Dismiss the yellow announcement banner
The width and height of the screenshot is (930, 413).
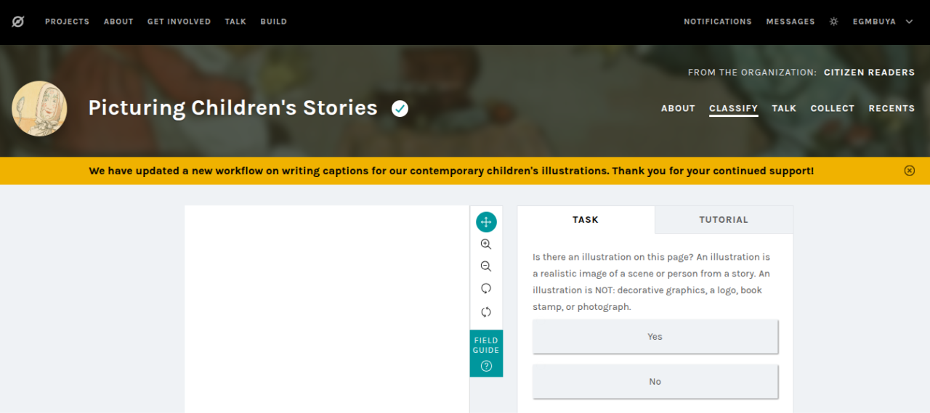(910, 171)
